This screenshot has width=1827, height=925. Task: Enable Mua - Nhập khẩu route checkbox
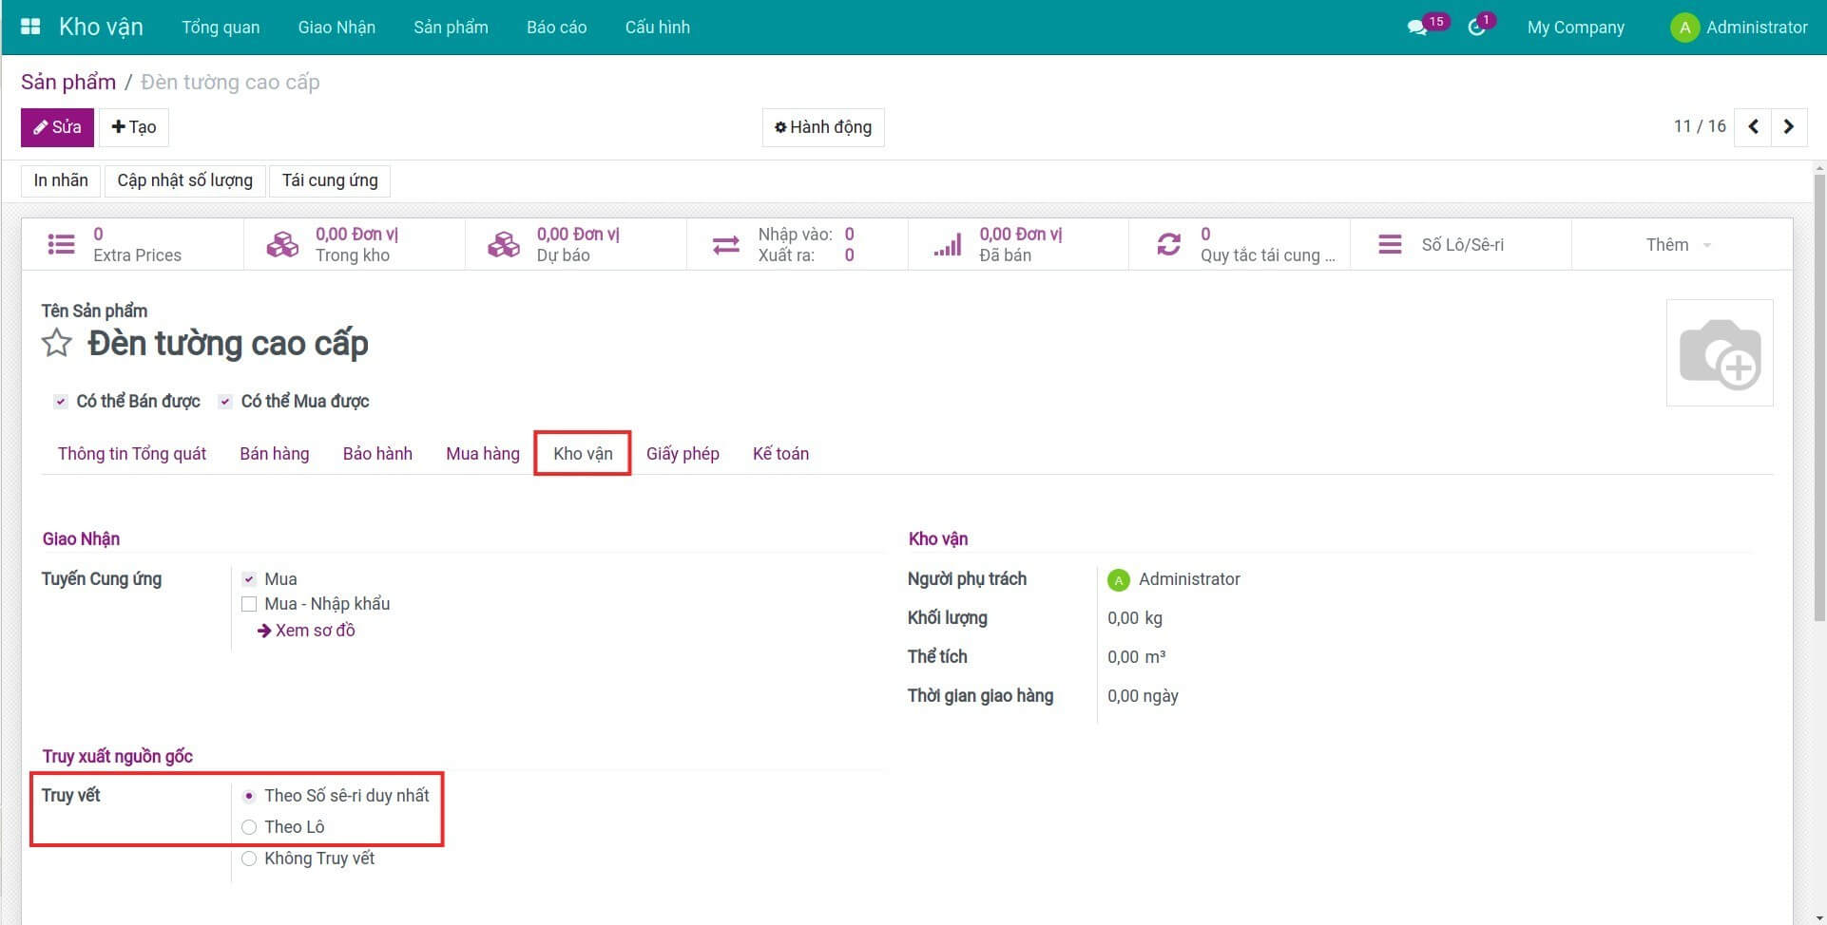point(249,604)
